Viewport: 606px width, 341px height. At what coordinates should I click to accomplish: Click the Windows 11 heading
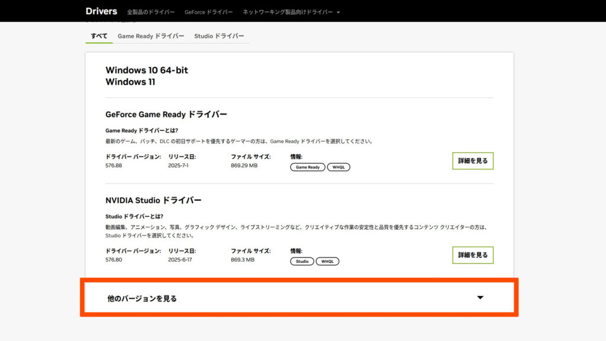130,82
